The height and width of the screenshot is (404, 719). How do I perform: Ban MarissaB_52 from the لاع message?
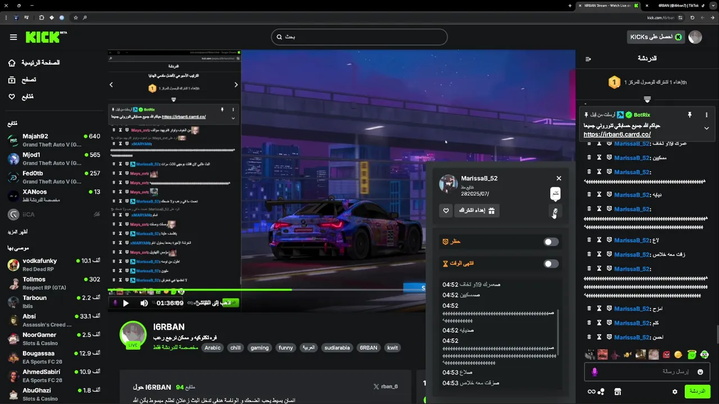(609, 240)
